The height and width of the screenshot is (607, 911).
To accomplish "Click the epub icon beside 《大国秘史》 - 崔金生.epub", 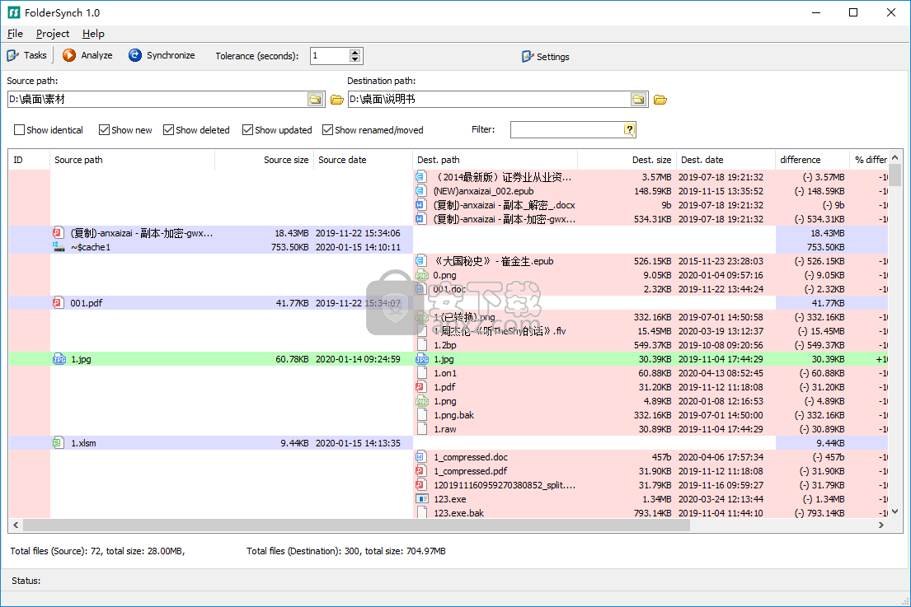I will click(421, 261).
